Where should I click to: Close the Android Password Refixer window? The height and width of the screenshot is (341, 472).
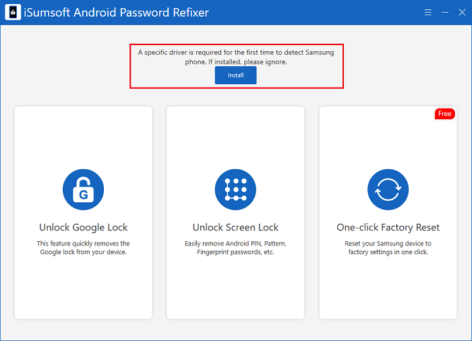click(462, 12)
